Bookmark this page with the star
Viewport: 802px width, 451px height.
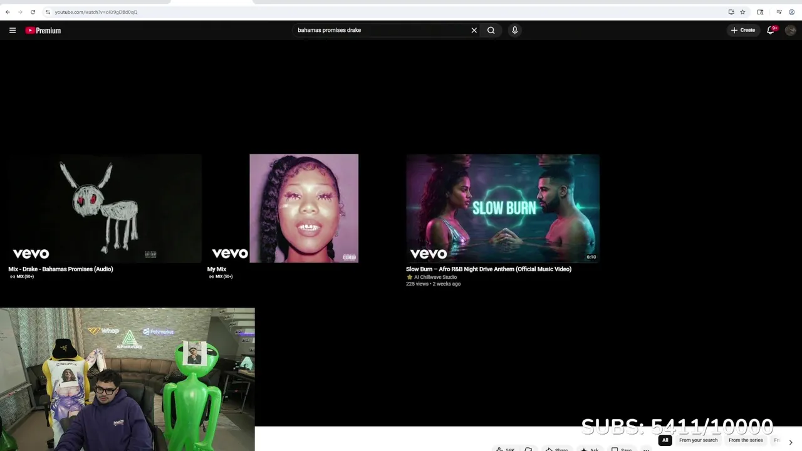tap(742, 12)
